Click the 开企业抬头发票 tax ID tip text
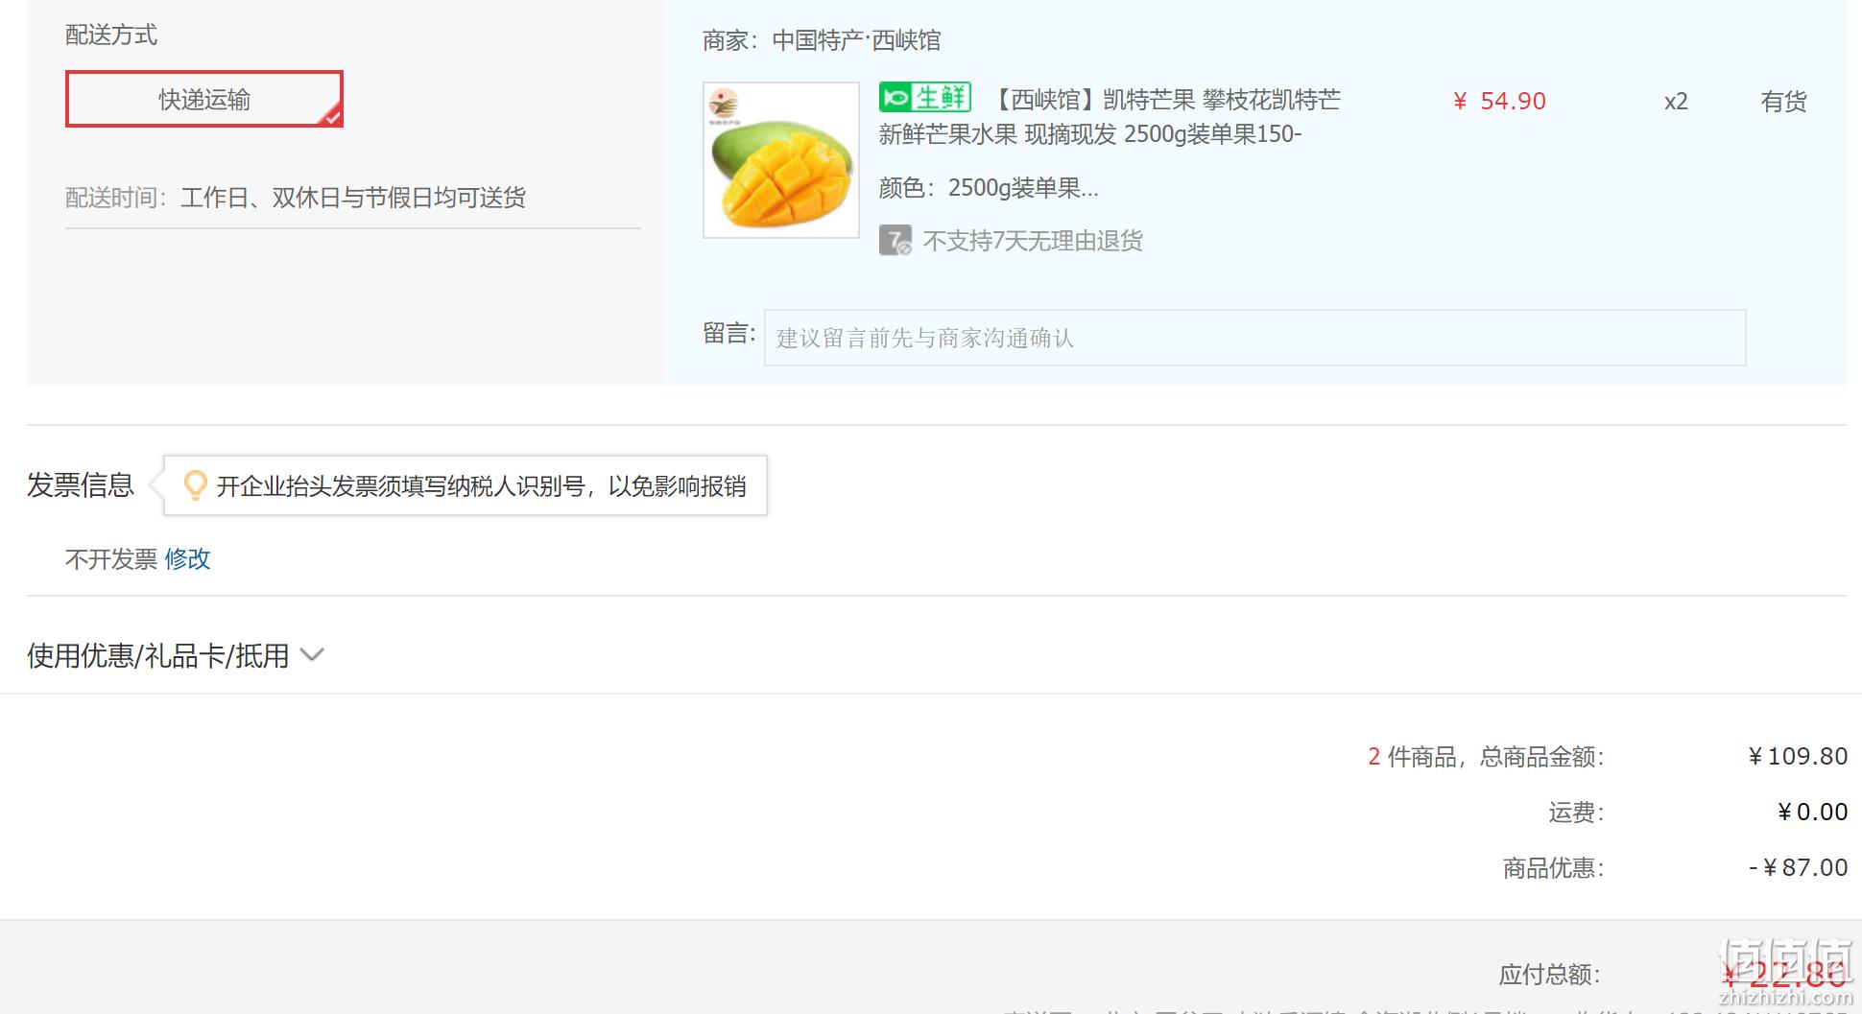This screenshot has height=1014, width=1862. (x=482, y=486)
